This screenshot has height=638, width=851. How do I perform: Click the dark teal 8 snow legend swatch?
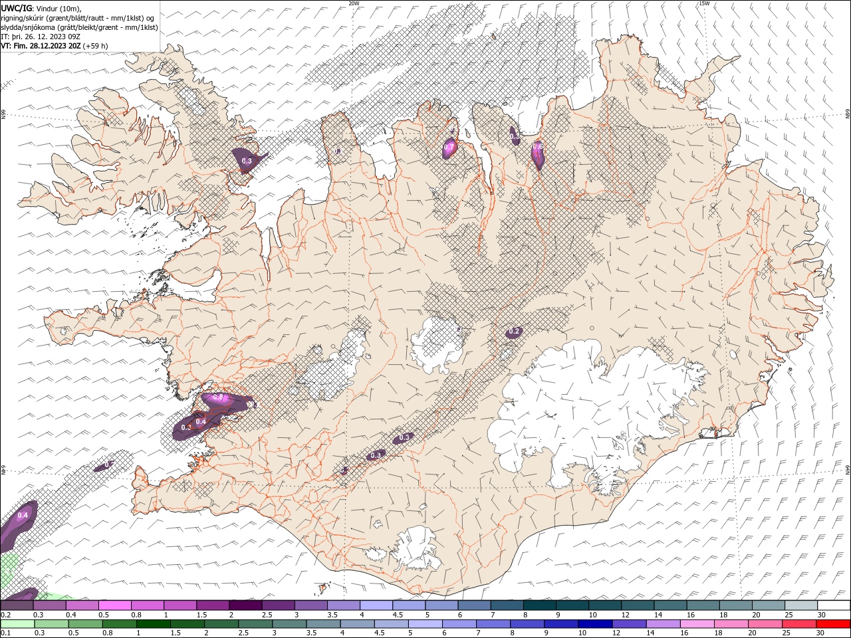(540, 605)
